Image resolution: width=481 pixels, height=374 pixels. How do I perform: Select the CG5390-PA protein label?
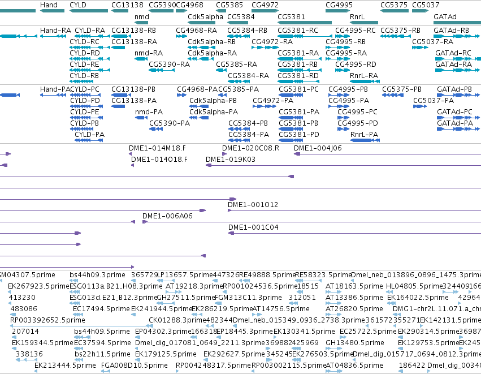coord(170,123)
